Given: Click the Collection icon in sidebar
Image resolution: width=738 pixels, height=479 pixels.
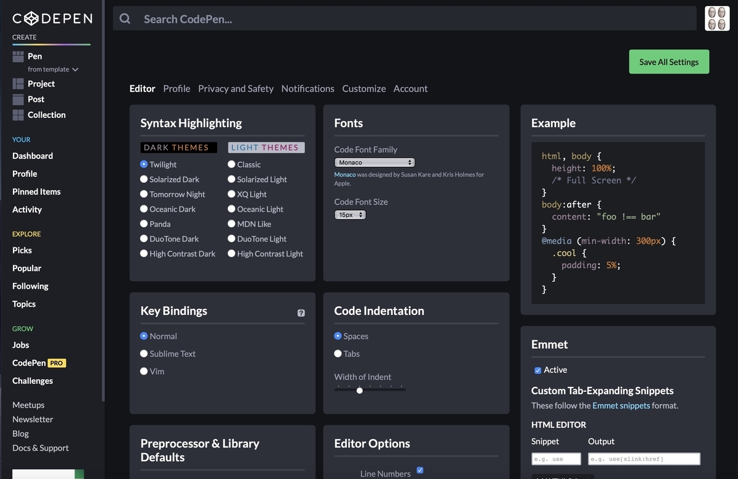Looking at the screenshot, I should click(18, 115).
